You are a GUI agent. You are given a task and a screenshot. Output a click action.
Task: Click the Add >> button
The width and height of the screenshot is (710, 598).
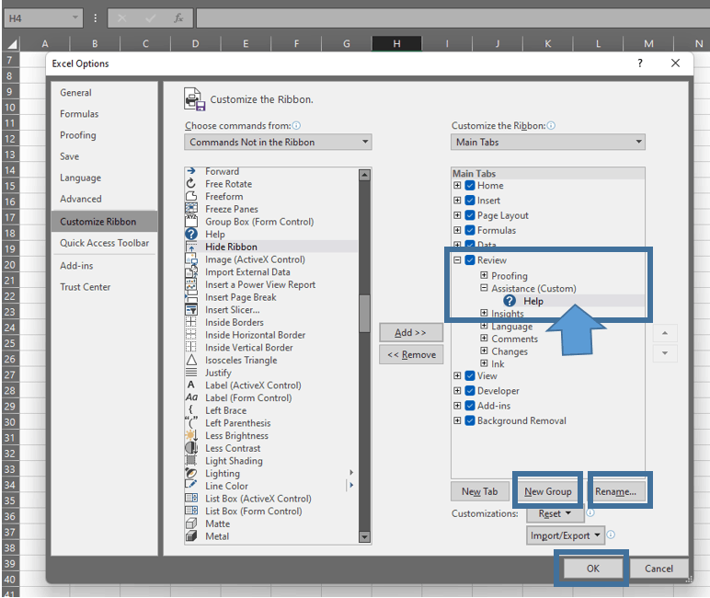tap(411, 332)
